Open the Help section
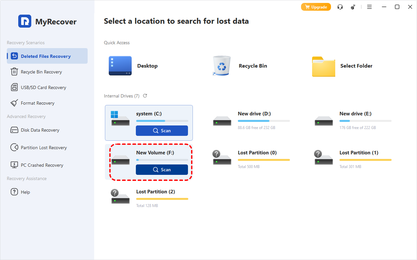 pyautogui.click(x=48, y=192)
